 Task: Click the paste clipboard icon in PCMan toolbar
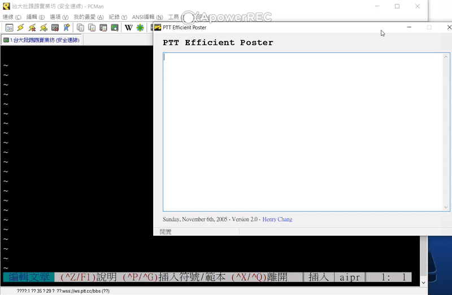92,28
